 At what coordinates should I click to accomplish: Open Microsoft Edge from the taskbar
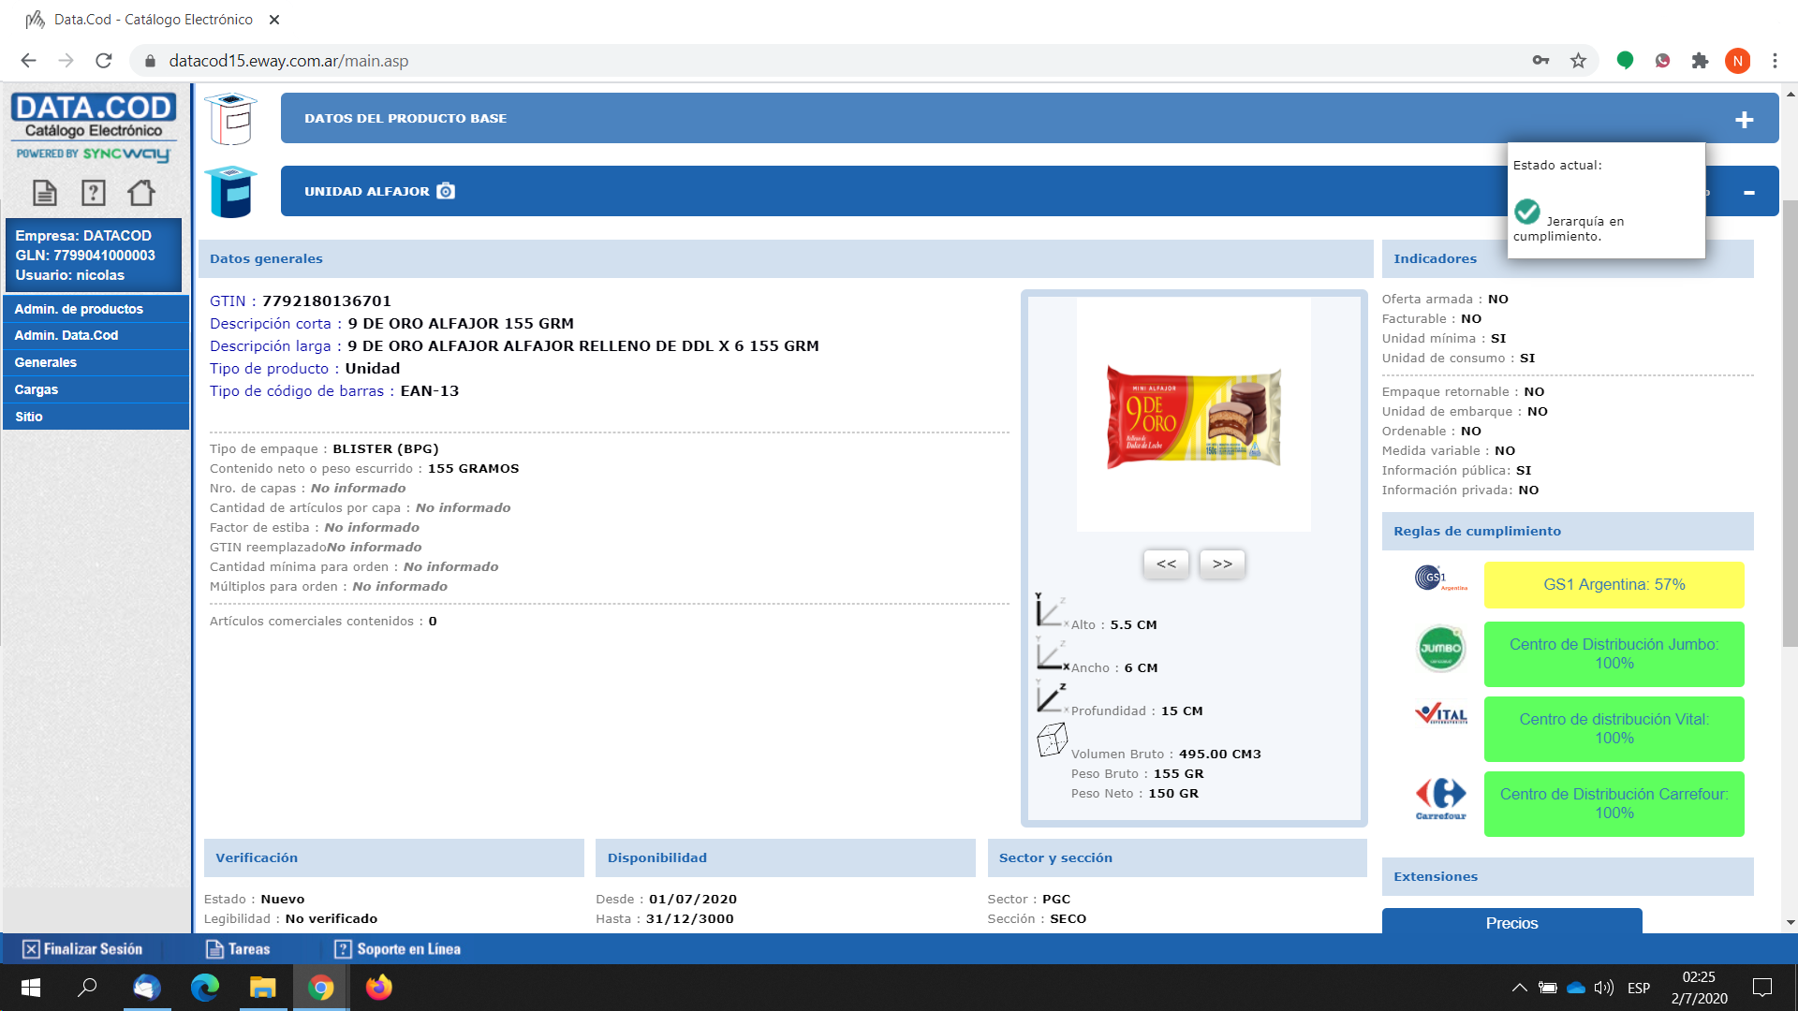tap(205, 988)
